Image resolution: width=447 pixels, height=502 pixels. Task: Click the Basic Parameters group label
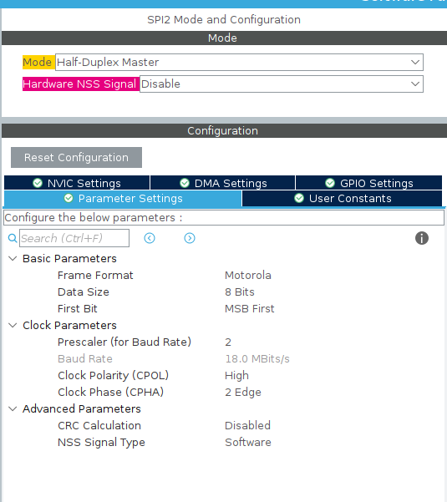tap(69, 259)
